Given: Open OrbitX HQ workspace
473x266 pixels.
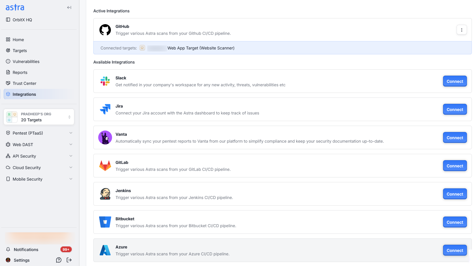Looking at the screenshot, I should tap(22, 20).
